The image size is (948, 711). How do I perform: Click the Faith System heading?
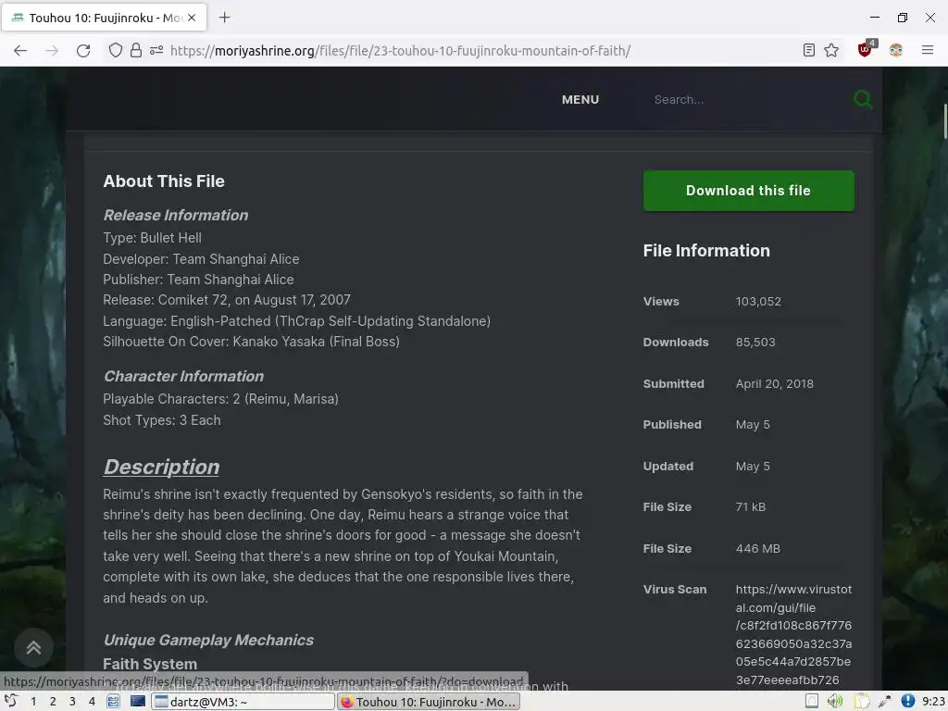click(150, 664)
